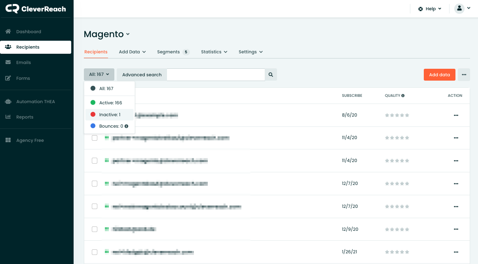Click the Reports chart icon
This screenshot has height=264, width=478.
click(x=8, y=117)
